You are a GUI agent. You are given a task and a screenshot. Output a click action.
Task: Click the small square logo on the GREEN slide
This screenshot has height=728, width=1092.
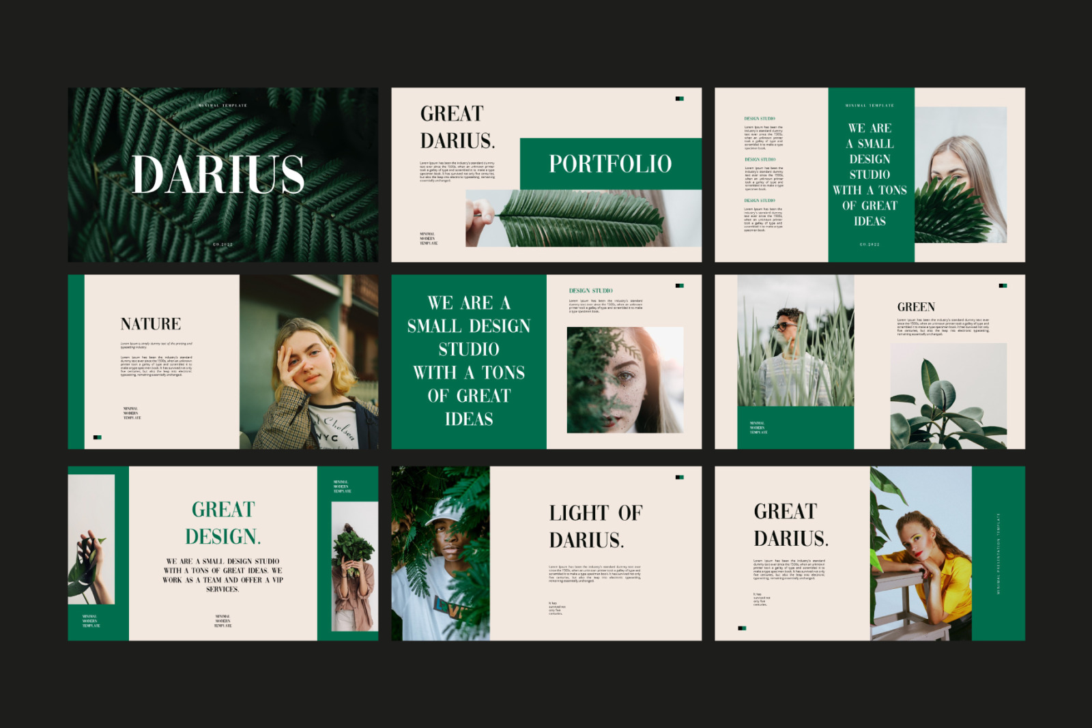tap(1003, 286)
